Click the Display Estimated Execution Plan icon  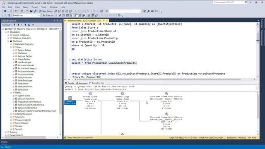[x=64, y=15]
